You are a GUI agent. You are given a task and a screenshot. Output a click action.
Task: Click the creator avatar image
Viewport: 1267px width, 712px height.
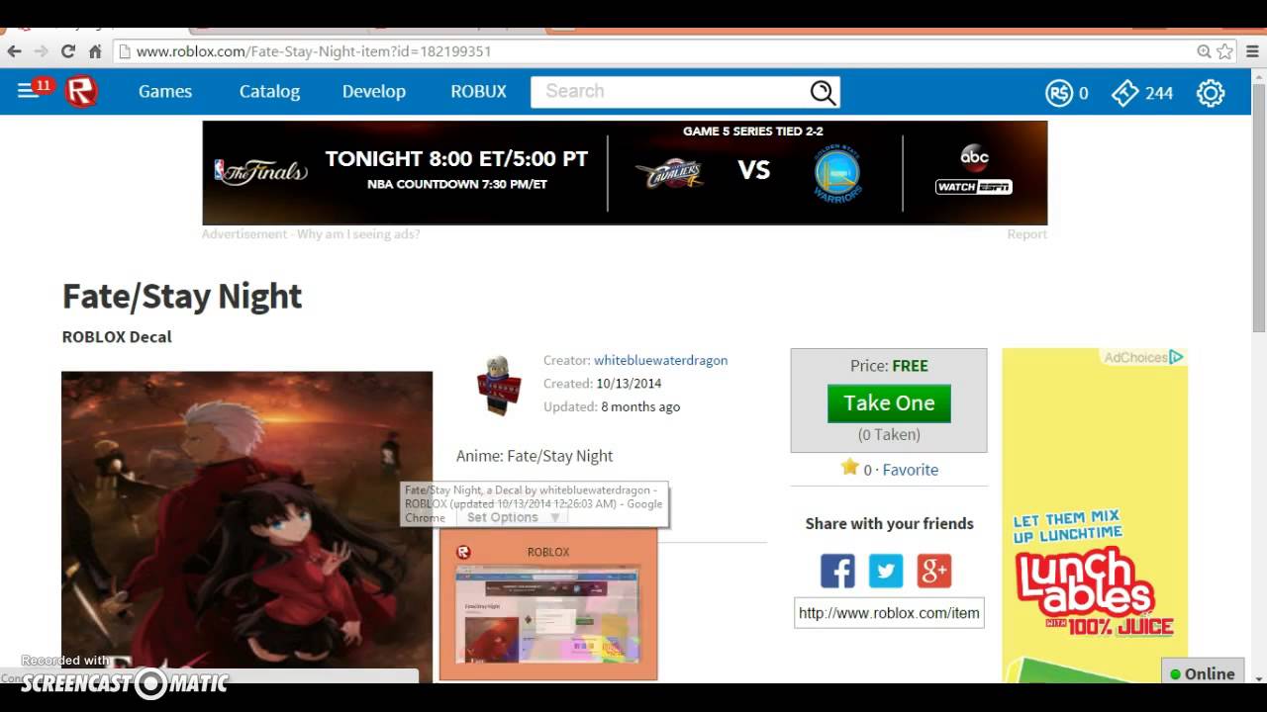point(498,386)
